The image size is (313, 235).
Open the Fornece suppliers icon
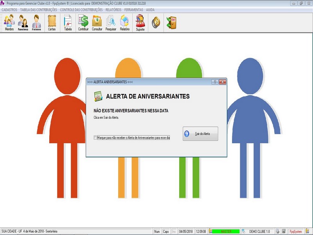(36, 23)
